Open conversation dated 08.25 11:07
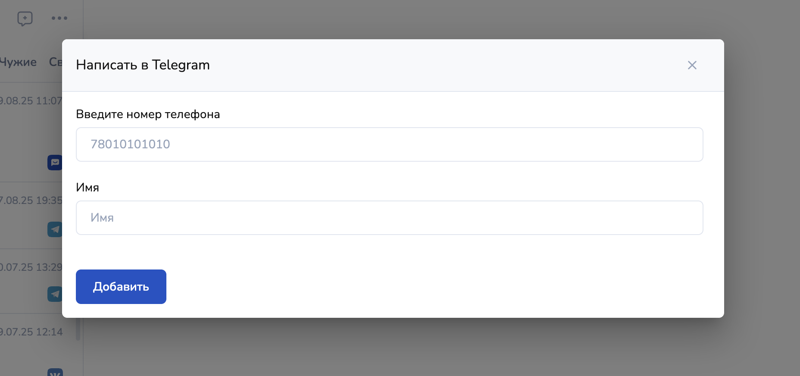 click(31, 132)
